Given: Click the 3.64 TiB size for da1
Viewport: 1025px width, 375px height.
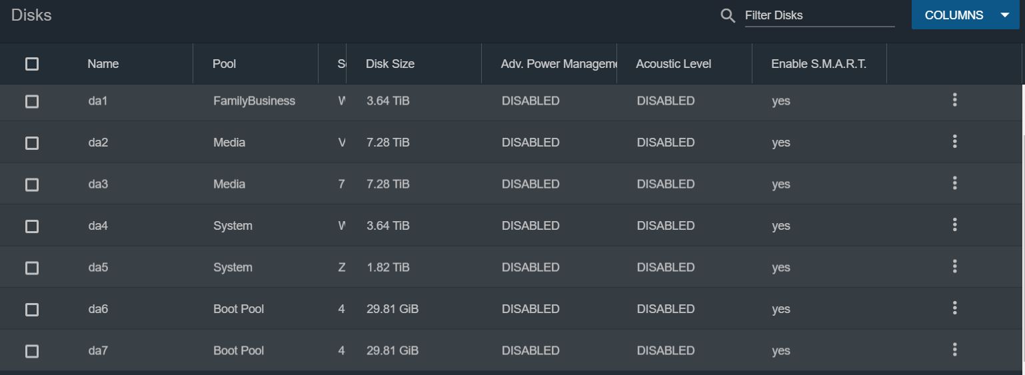Looking at the screenshot, I should (388, 101).
